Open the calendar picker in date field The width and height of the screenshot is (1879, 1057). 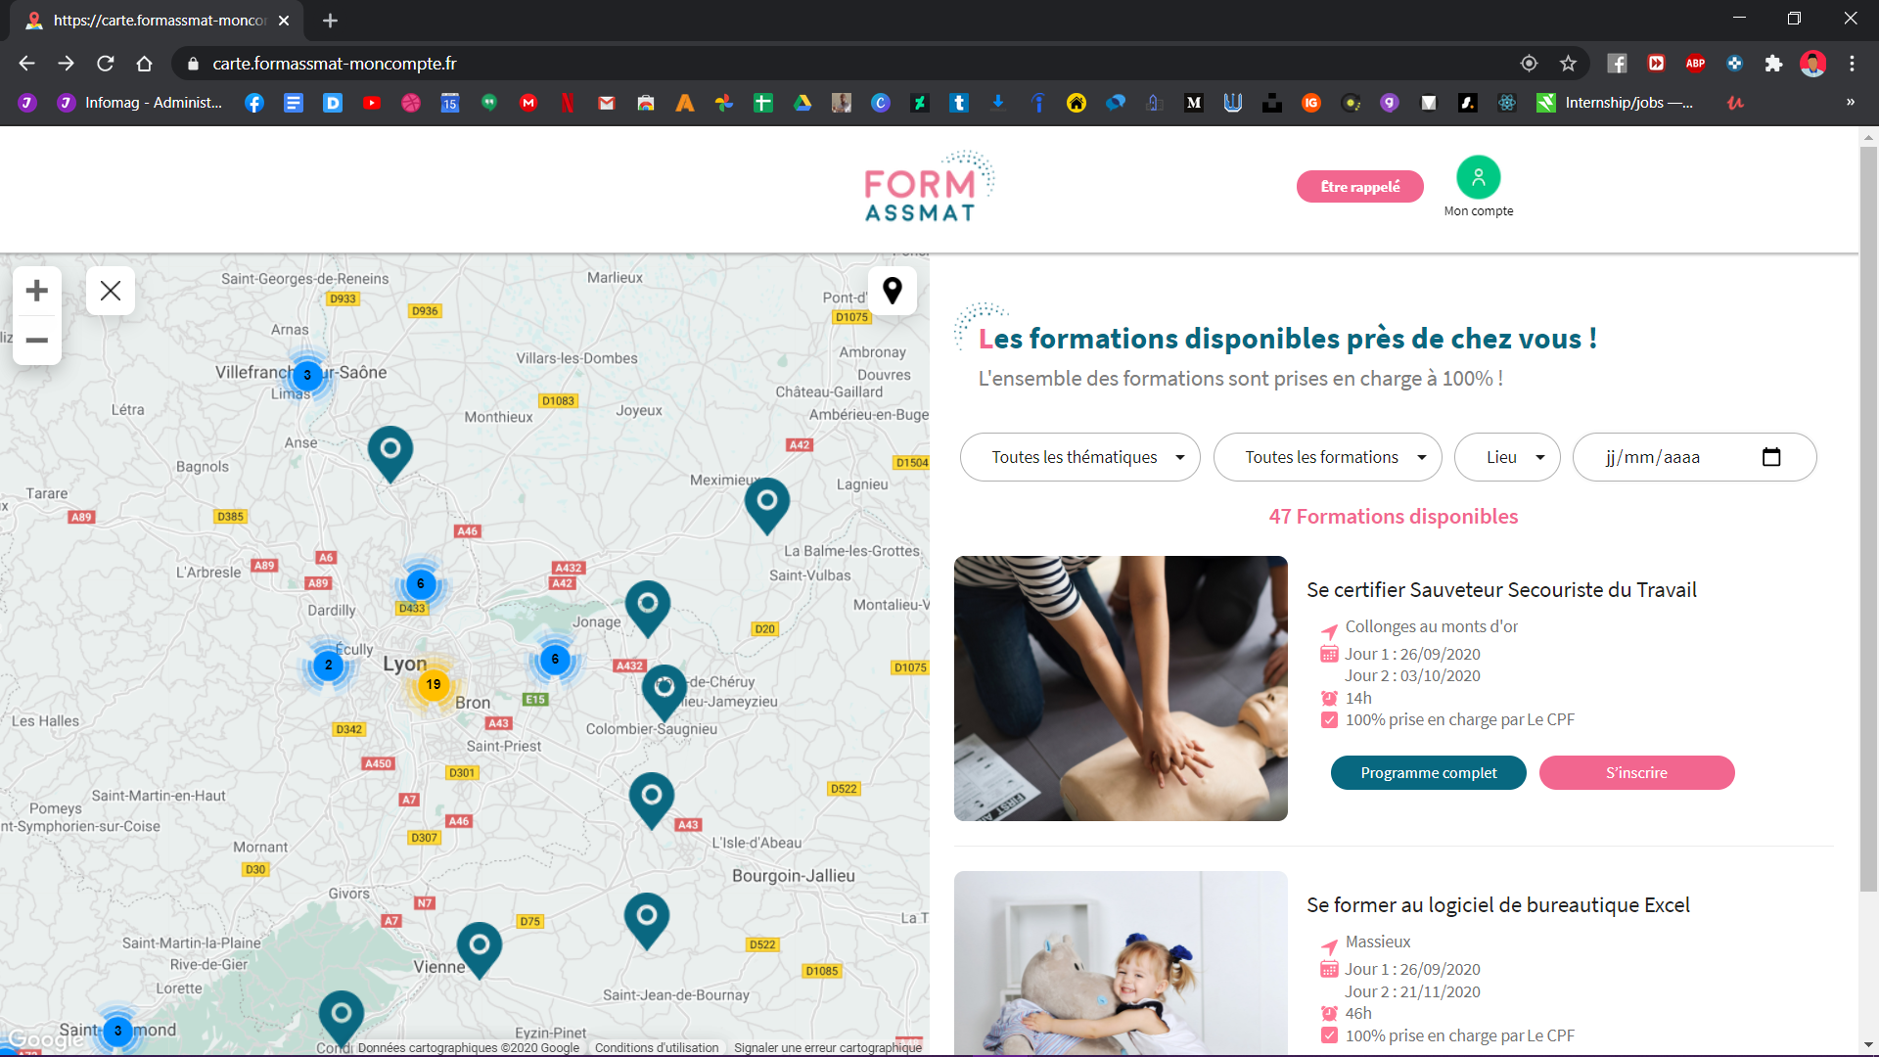tap(1771, 457)
